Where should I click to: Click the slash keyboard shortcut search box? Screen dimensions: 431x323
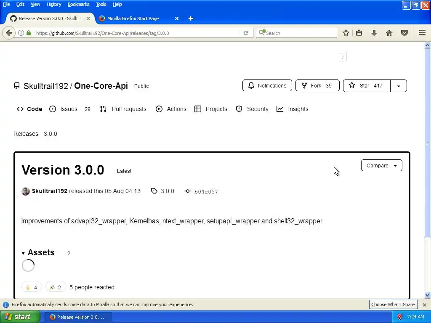(343, 57)
